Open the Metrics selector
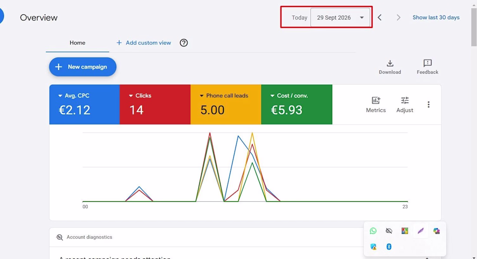477x259 pixels. [x=376, y=105]
